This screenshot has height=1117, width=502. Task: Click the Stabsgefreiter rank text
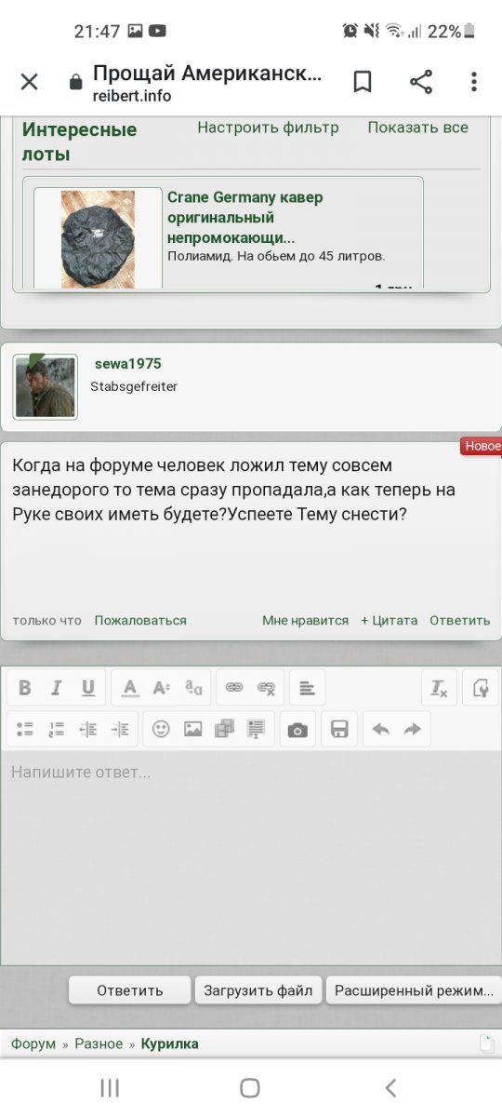[x=134, y=386]
